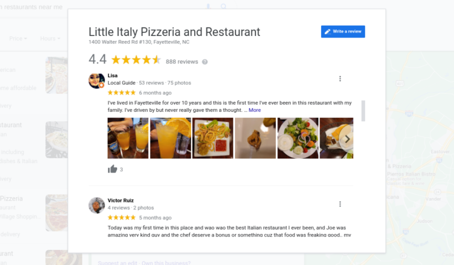Show the next review photos with the arrow
The height and width of the screenshot is (265, 454).
pos(347,139)
